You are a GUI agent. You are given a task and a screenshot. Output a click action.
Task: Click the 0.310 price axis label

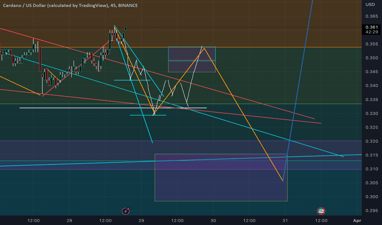coord(371,169)
